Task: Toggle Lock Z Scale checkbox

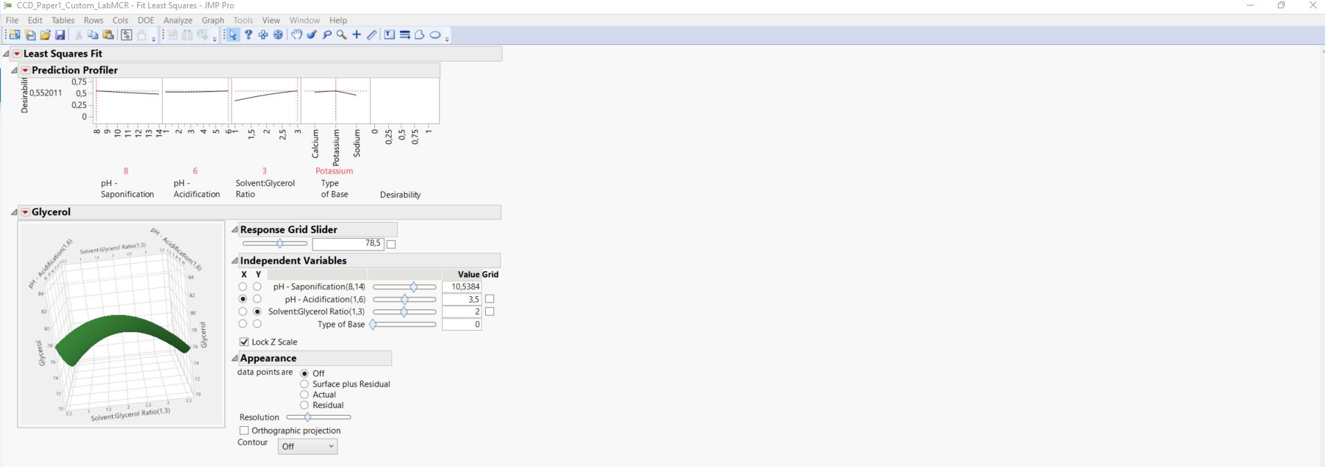Action: click(x=244, y=342)
